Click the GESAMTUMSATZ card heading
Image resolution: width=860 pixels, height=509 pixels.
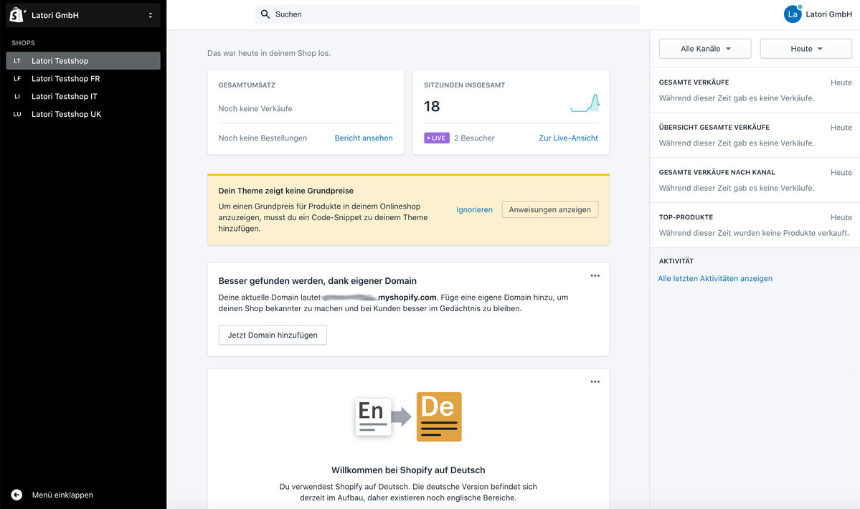click(247, 85)
